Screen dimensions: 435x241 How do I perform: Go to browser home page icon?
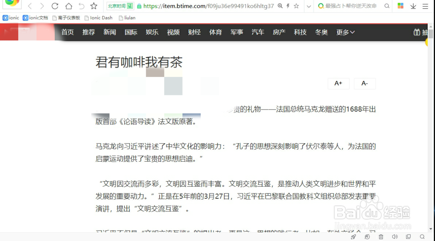tap(69, 6)
